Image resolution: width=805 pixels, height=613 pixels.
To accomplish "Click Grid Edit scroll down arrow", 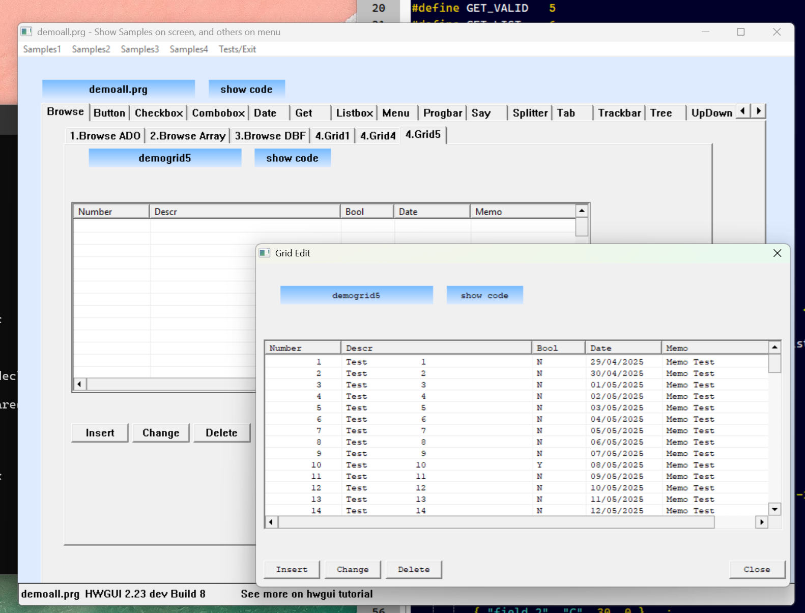I will [774, 509].
